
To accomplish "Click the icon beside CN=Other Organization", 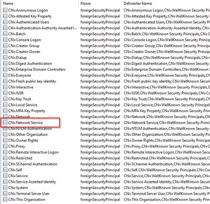I will tap(5, 135).
